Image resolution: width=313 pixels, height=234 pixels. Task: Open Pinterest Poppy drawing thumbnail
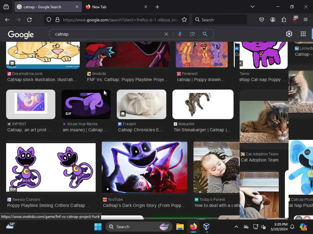(x=202, y=55)
